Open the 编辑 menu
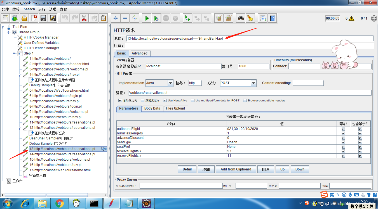 [x=16, y=9]
